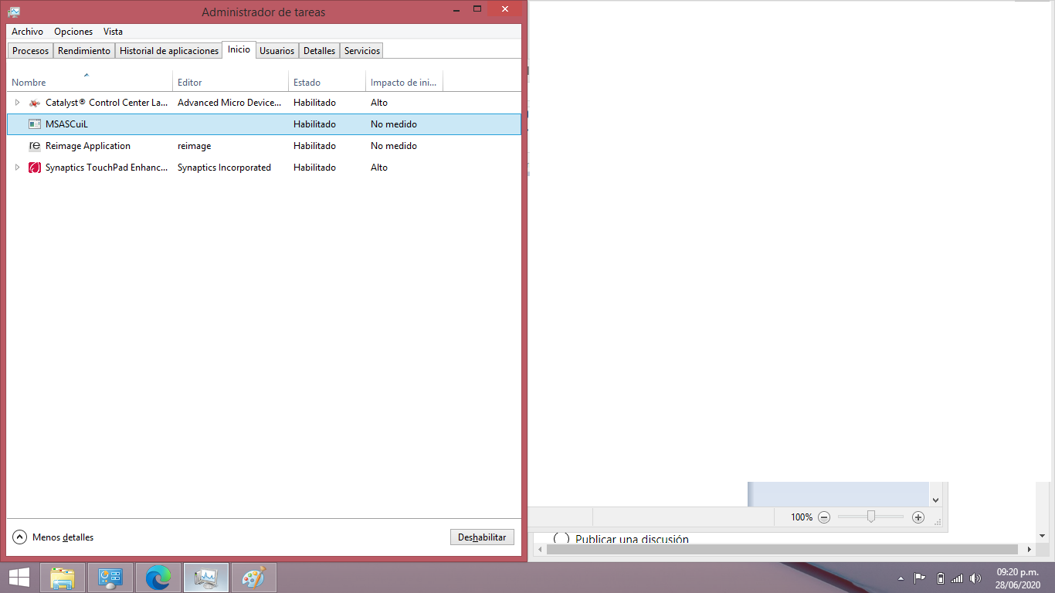Open the Archivo menu
Image resolution: width=1055 pixels, height=593 pixels.
(x=27, y=32)
